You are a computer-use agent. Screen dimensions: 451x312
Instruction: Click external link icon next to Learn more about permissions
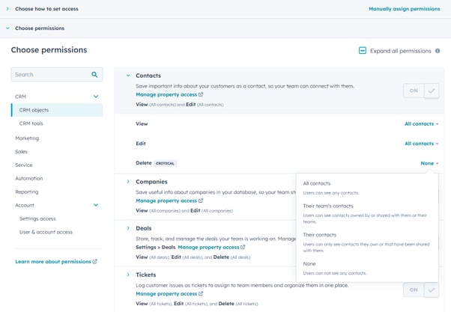click(95, 262)
